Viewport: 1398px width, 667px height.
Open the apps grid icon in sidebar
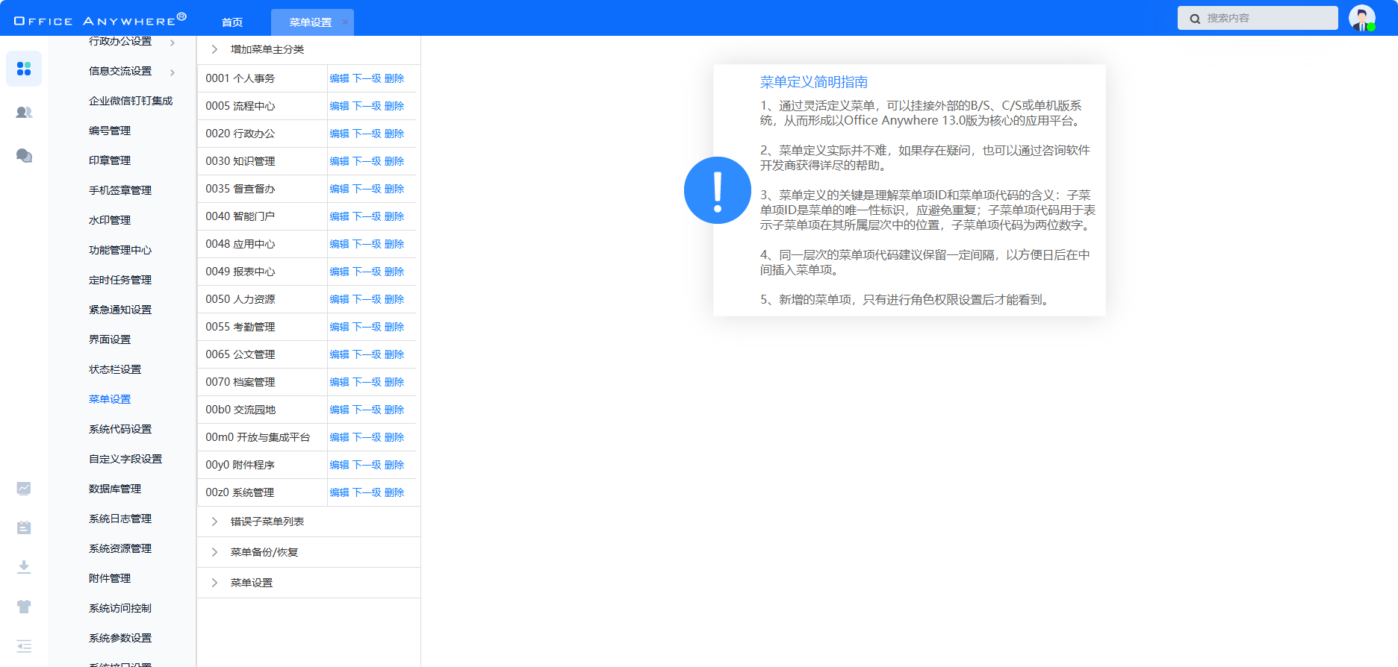[x=24, y=69]
